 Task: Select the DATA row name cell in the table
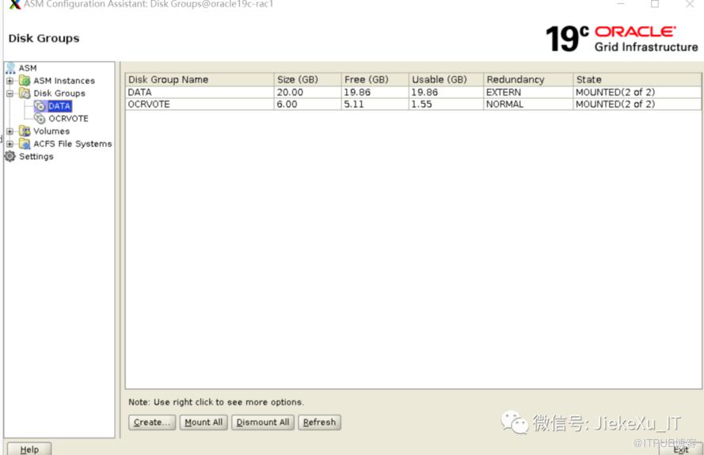tap(200, 92)
